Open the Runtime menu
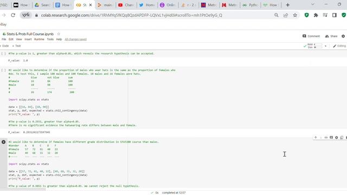 pos(39,39)
